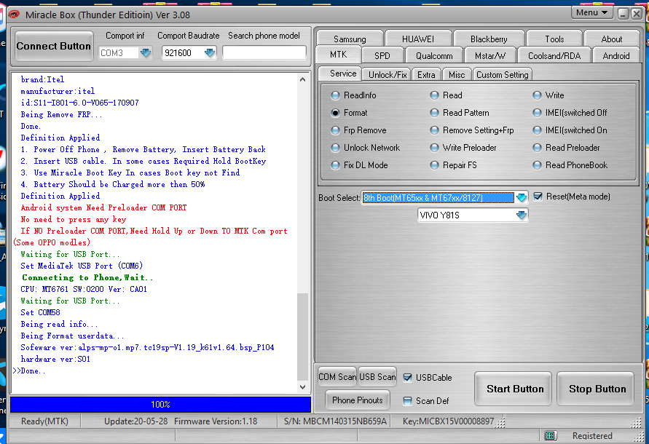Select the MTK tab
This screenshot has width=649, height=444.
[338, 54]
